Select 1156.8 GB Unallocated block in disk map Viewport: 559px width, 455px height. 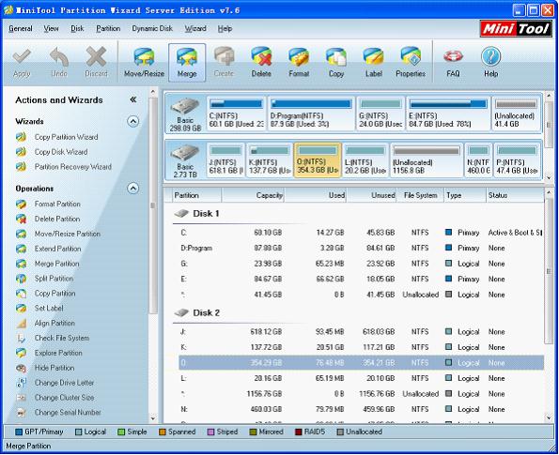[427, 160]
